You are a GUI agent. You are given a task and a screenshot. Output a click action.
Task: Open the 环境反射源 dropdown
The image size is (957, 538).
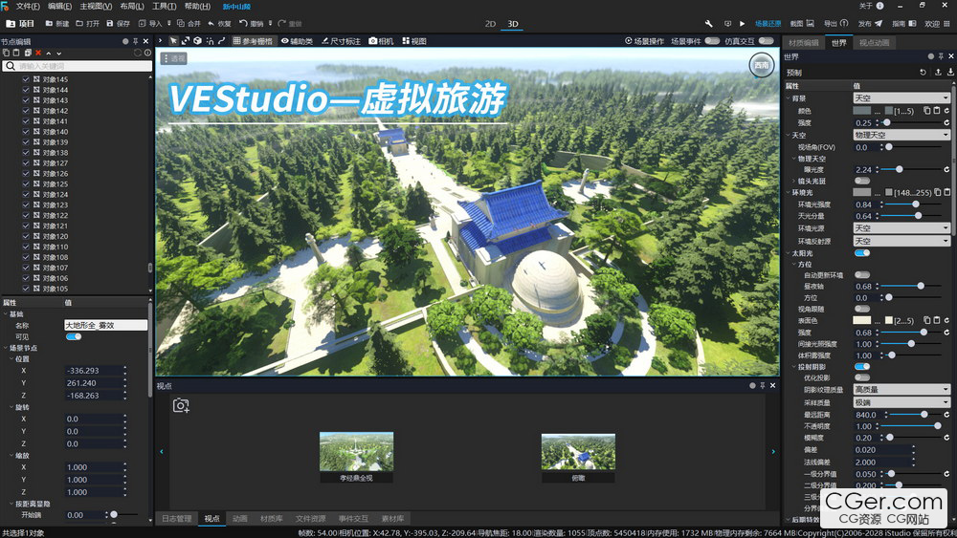point(901,241)
